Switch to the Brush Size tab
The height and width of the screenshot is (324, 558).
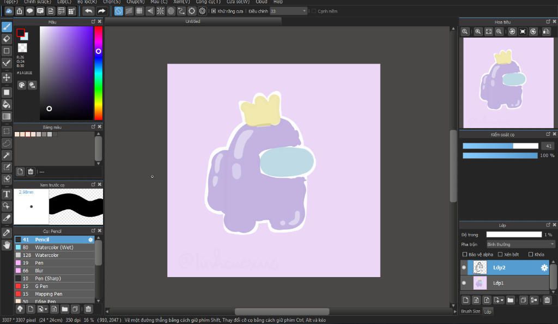point(470,311)
